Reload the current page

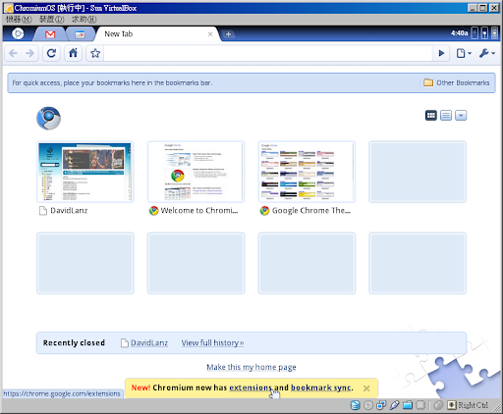[x=51, y=53]
